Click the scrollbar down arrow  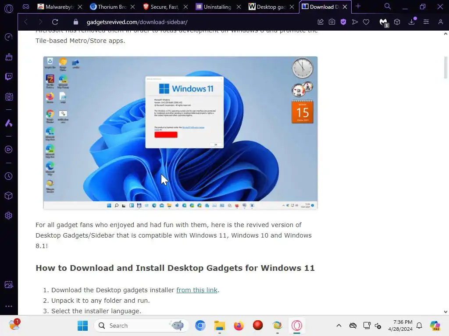coord(445,311)
